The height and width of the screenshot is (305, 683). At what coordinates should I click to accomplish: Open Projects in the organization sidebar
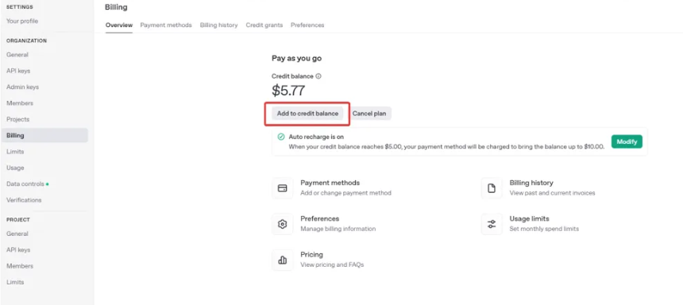[17, 119]
